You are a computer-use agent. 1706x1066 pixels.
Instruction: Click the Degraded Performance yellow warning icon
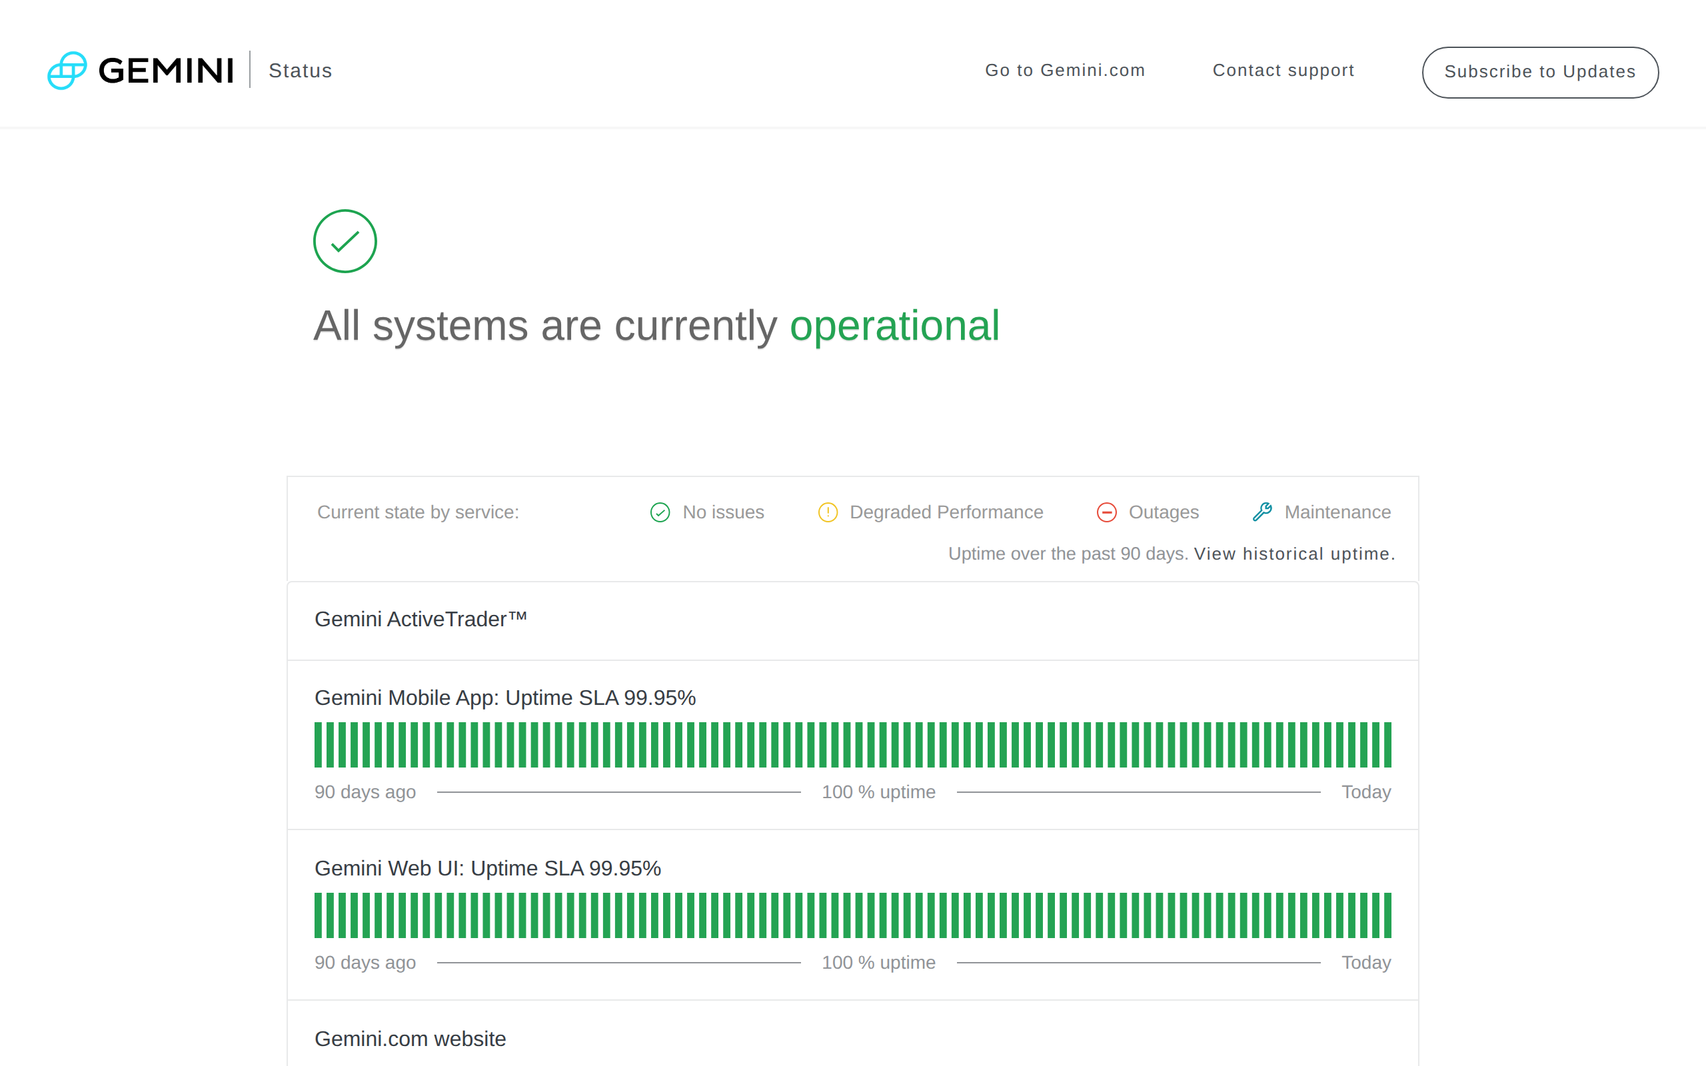[828, 512]
